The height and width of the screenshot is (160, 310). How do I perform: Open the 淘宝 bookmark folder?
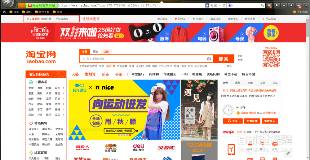point(14,12)
